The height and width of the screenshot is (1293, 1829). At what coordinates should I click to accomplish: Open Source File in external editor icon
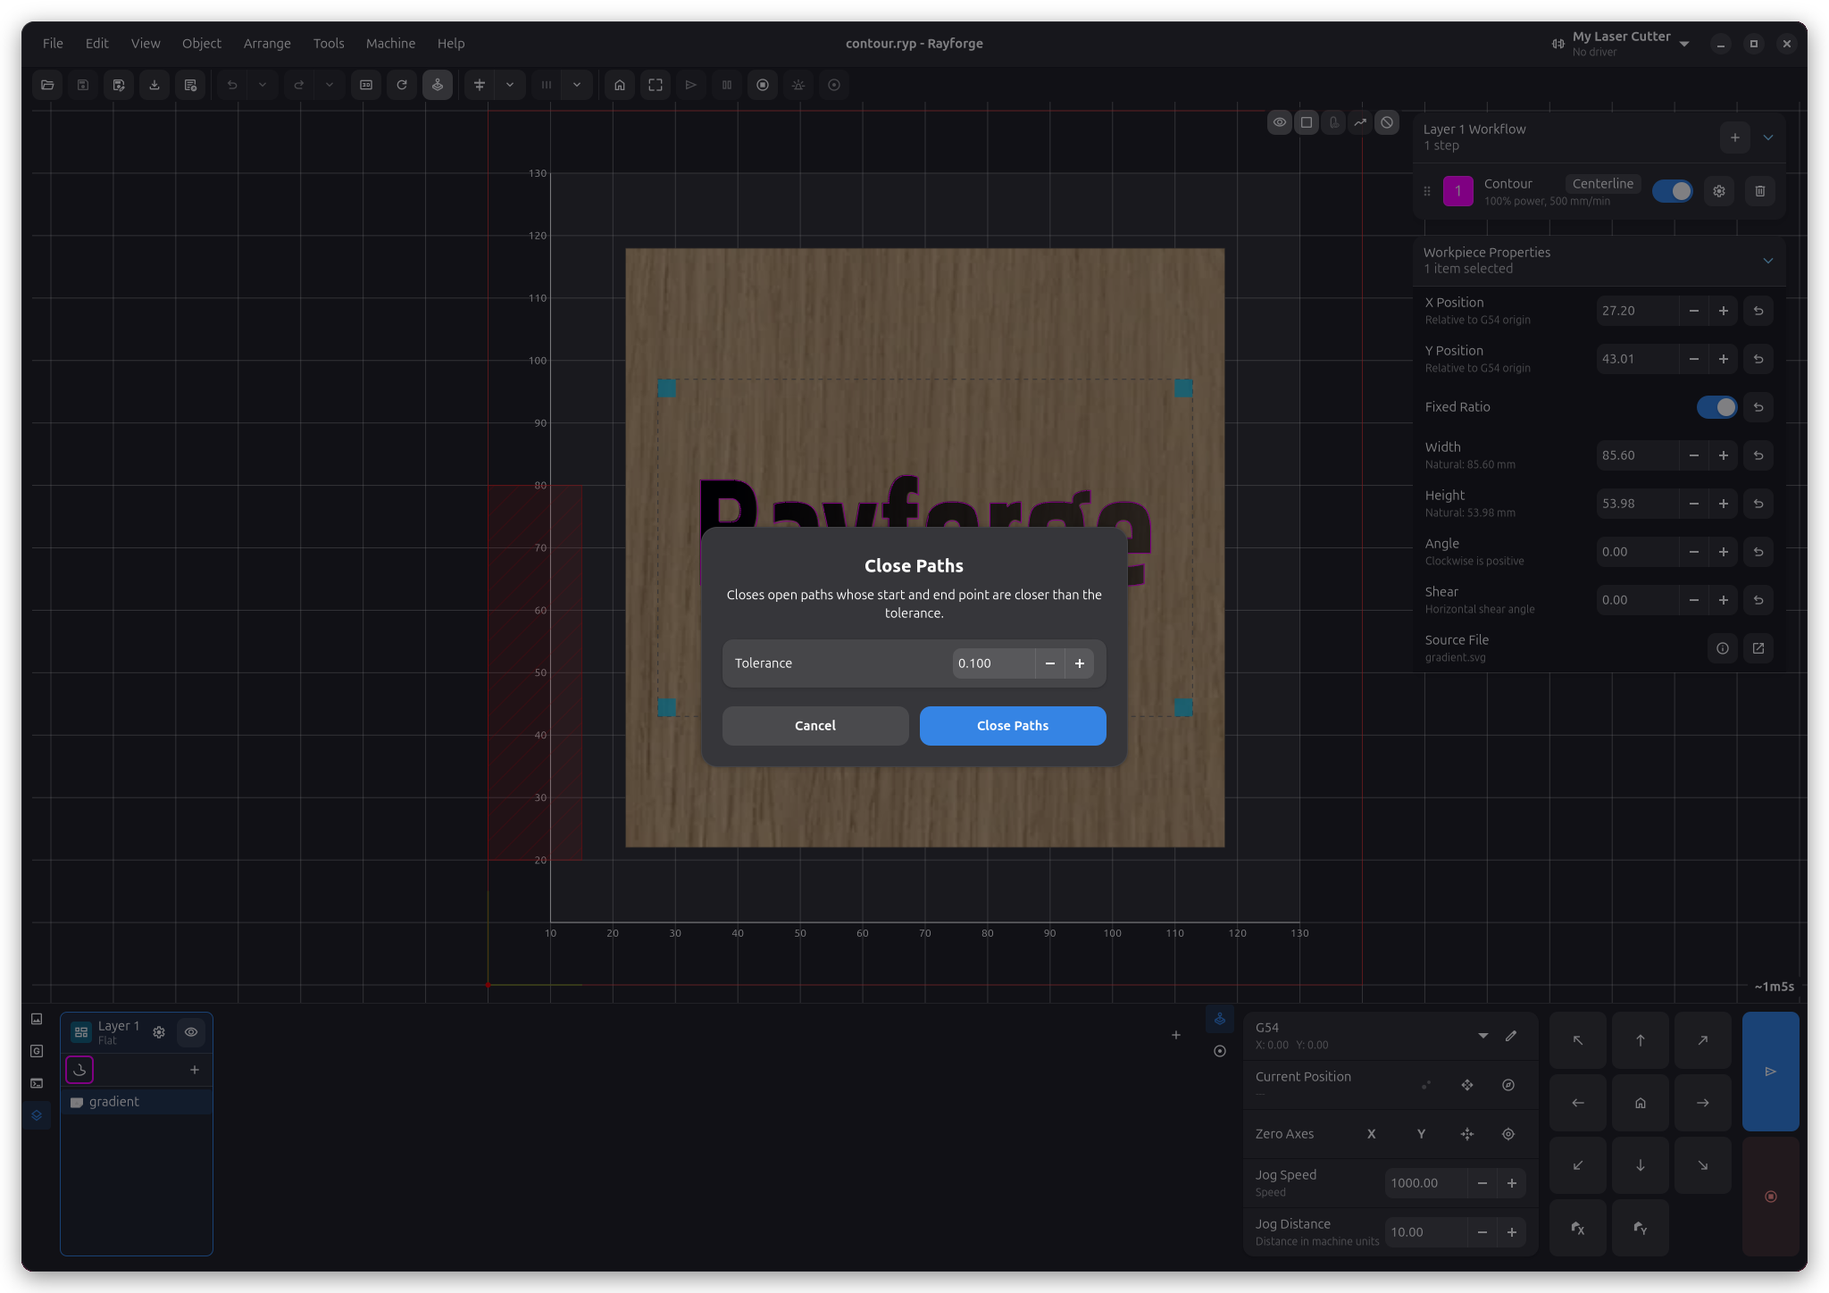[x=1758, y=648]
